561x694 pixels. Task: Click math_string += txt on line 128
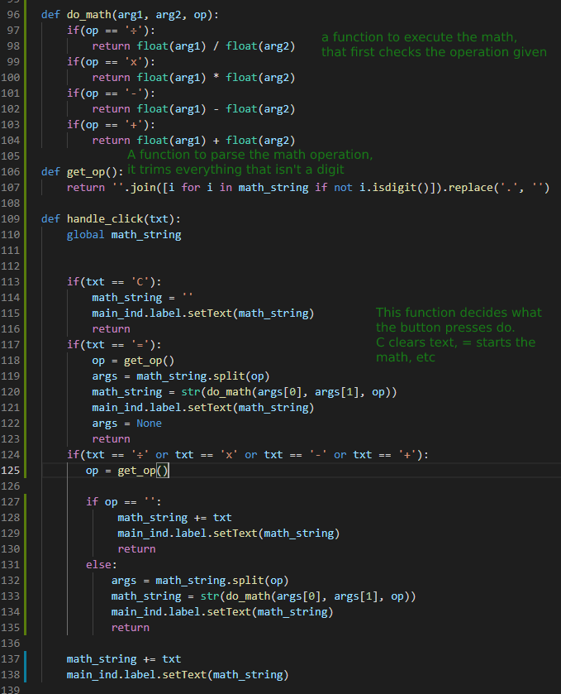click(x=174, y=518)
